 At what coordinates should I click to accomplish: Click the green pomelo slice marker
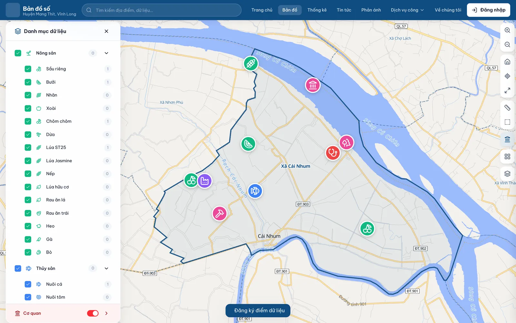click(x=248, y=144)
